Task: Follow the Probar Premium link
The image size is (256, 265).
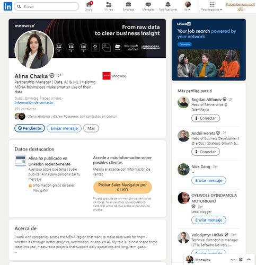Action: [241, 6]
